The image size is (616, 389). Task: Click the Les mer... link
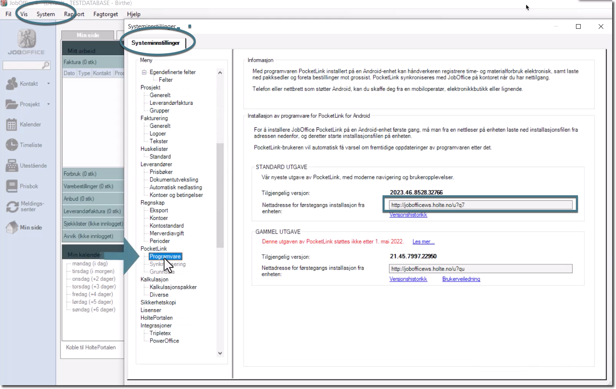point(423,242)
